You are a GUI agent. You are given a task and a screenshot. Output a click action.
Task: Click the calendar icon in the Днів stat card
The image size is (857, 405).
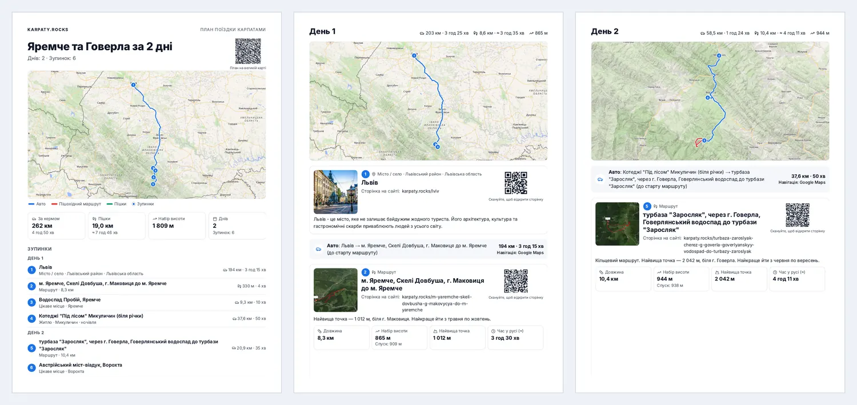point(215,218)
